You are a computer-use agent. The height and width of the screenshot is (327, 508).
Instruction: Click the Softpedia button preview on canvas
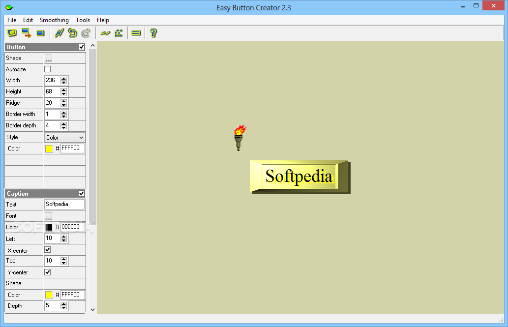click(300, 177)
